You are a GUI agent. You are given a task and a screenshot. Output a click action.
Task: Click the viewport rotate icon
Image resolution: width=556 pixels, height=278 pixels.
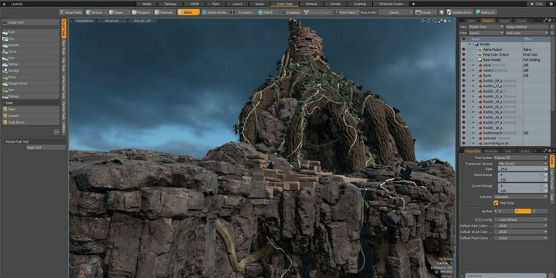pyautogui.click(x=429, y=21)
